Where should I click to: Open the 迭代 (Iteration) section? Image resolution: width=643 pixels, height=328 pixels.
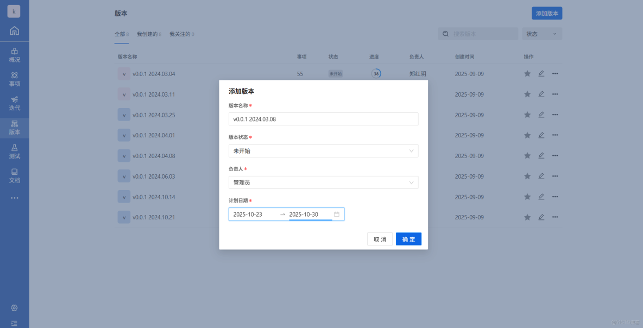coord(14,104)
